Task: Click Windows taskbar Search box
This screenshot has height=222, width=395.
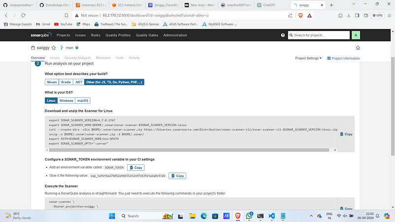Action: tap(147, 216)
